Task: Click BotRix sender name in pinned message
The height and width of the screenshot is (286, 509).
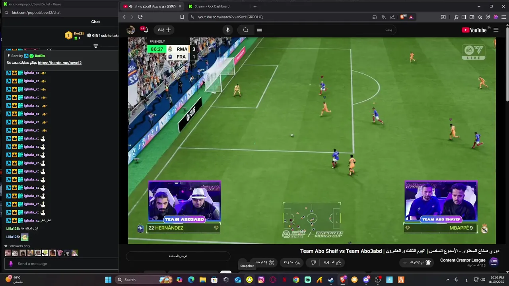Action: point(40,56)
